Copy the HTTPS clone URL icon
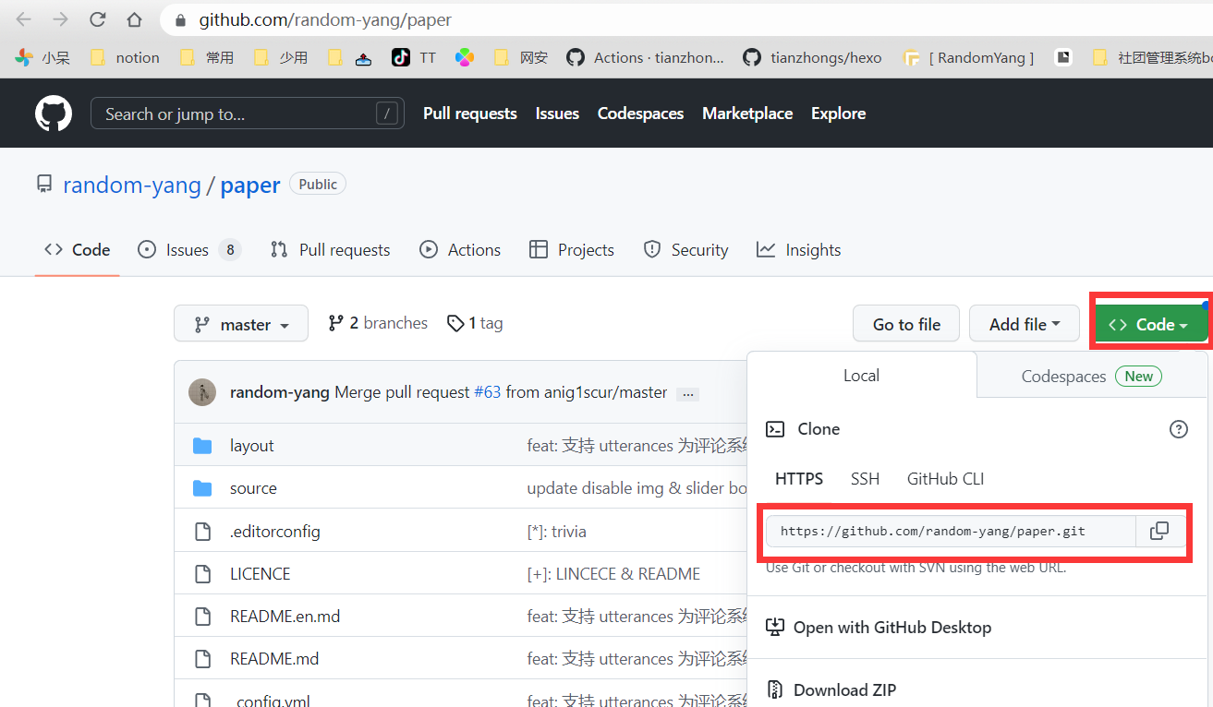The image size is (1213, 707). pos(1158,531)
